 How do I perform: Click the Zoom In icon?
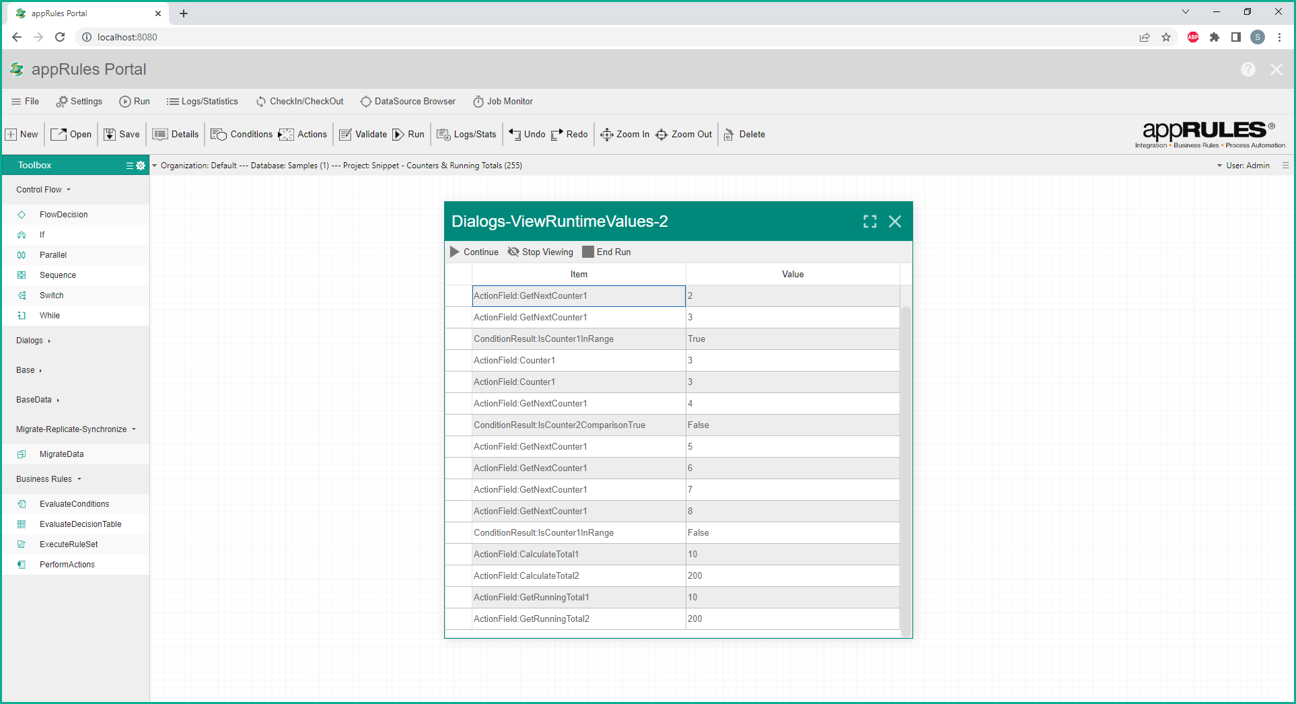tap(606, 135)
